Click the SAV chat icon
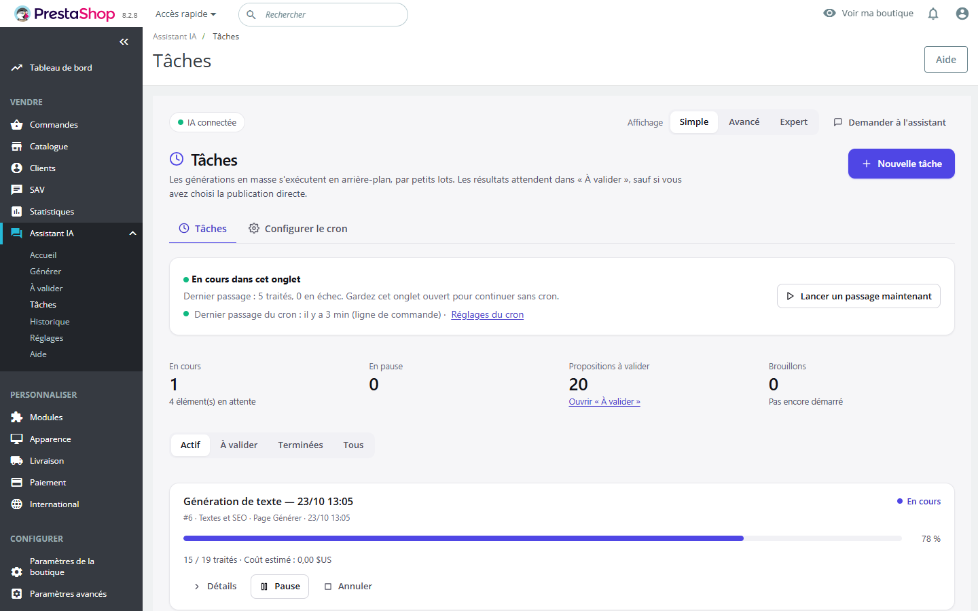This screenshot has height=611, width=978. click(x=17, y=190)
